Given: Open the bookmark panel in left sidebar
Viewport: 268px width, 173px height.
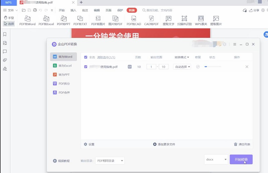Looking at the screenshot, I should (5, 34).
